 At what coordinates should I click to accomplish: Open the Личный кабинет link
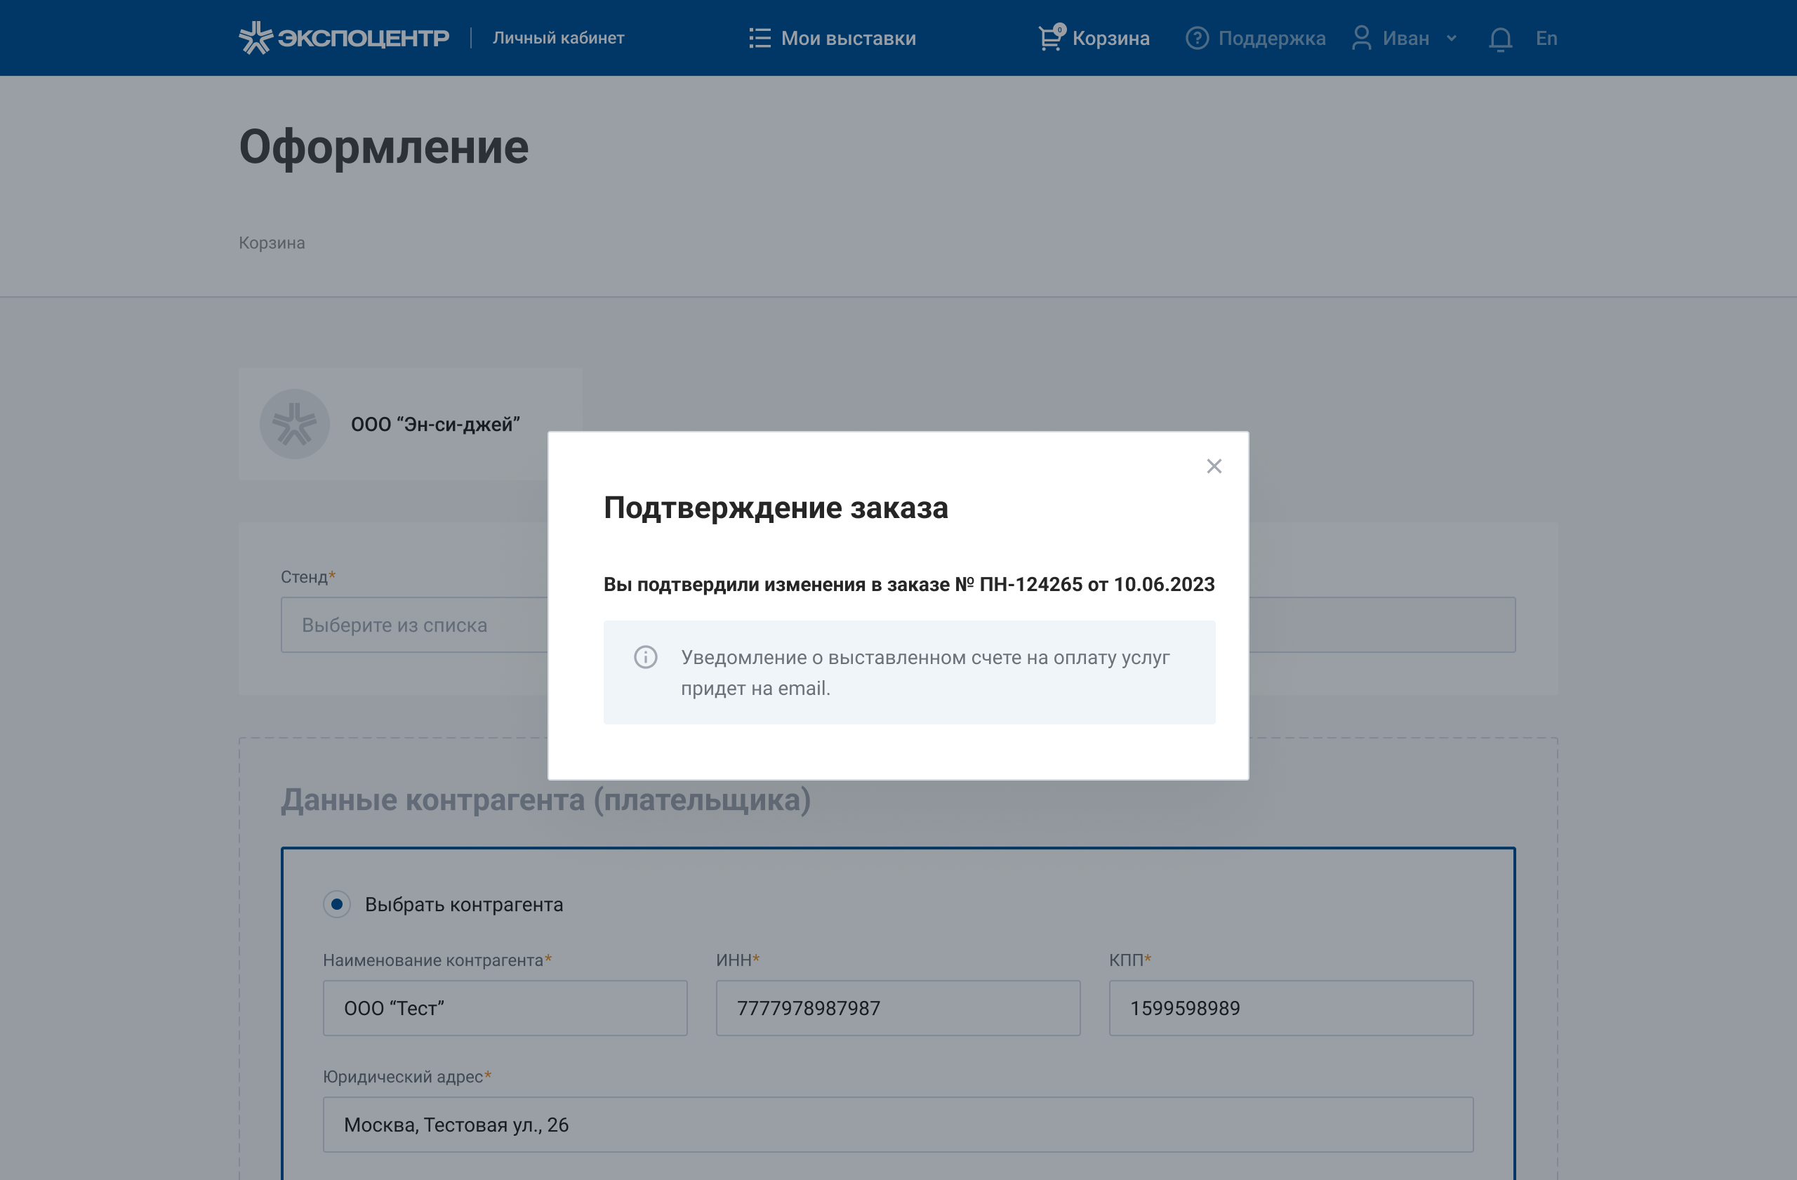pos(558,38)
